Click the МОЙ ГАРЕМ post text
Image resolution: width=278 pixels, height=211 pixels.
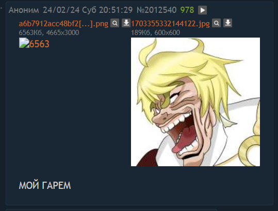point(45,186)
